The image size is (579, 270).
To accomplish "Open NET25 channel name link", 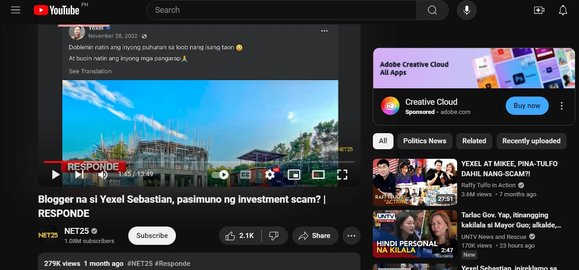I will (76, 231).
